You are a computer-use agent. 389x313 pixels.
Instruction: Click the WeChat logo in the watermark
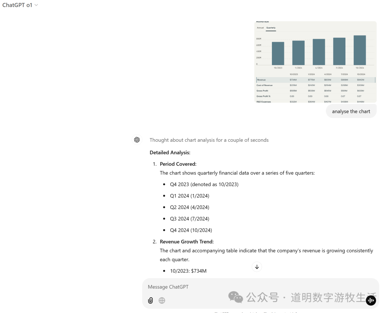236,297
